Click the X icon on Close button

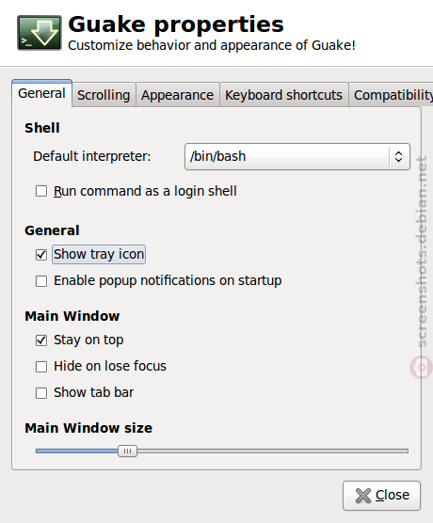coord(363,496)
